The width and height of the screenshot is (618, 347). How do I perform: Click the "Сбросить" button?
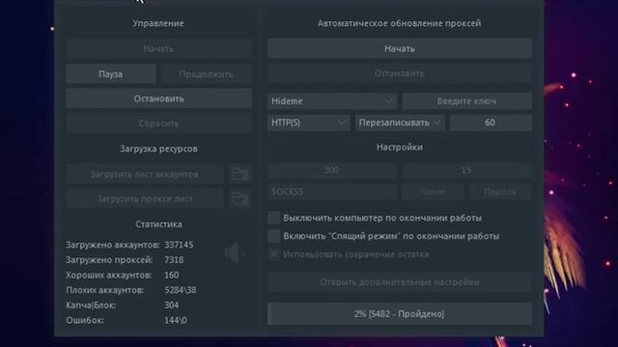point(158,123)
